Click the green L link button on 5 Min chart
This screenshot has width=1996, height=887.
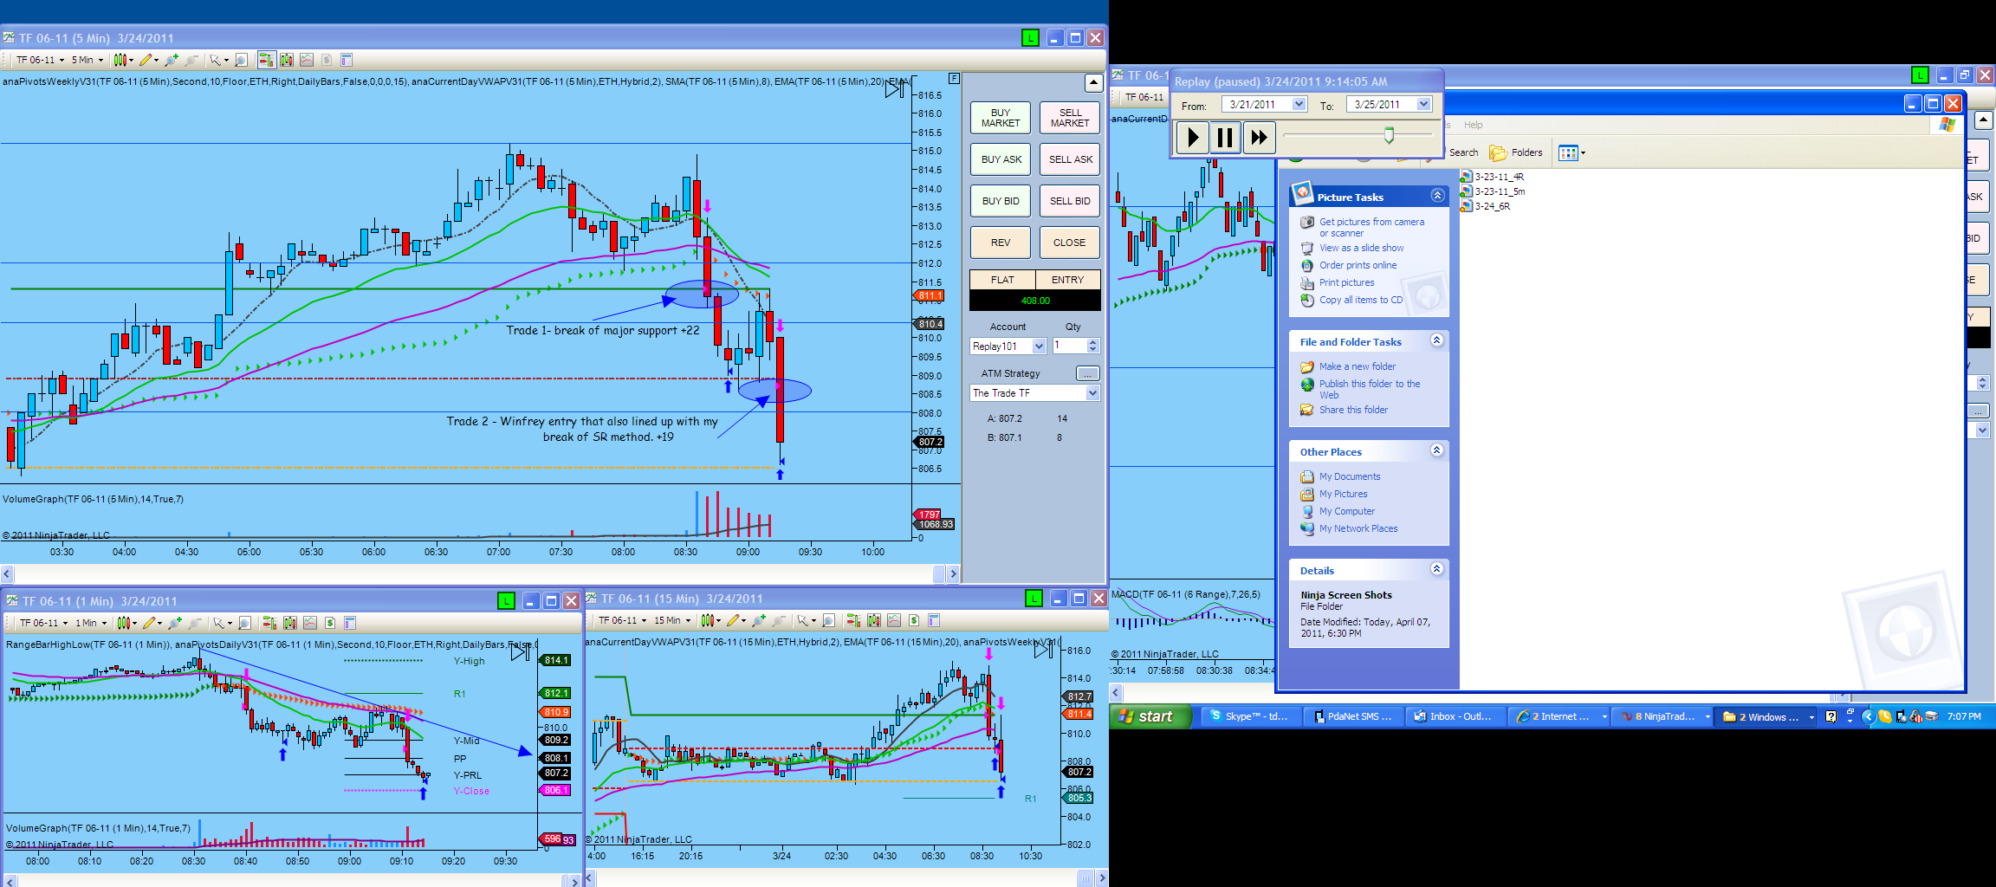1030,38
